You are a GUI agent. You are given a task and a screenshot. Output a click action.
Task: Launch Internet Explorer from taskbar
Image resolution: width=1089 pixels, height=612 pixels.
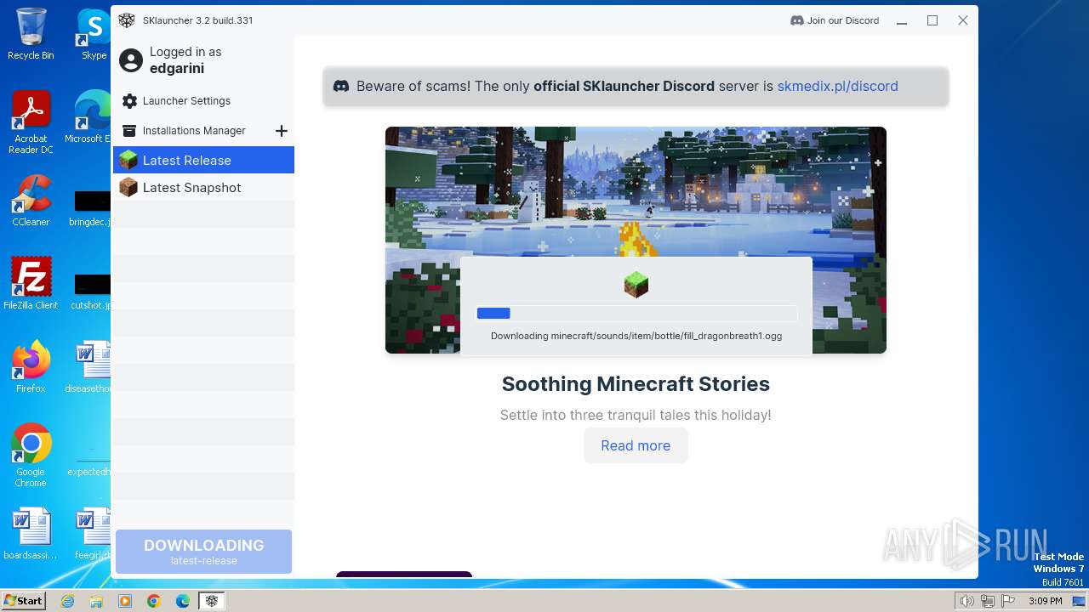coord(67,601)
